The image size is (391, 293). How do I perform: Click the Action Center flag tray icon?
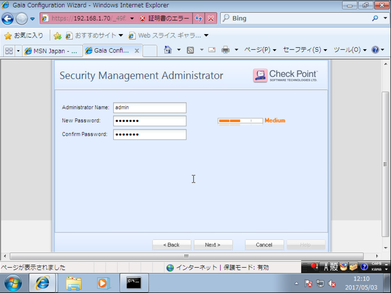point(308,283)
